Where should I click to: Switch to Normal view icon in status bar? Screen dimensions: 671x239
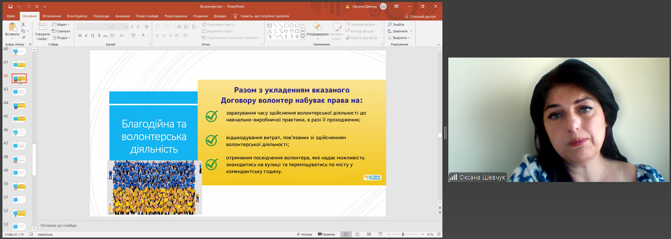tap(346, 235)
